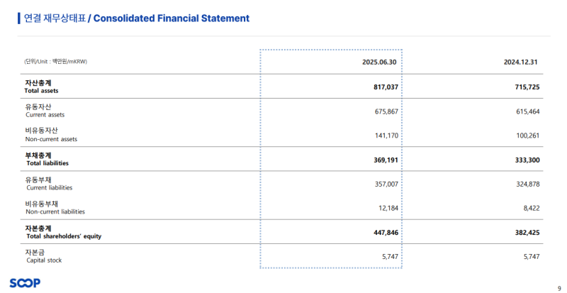
Task: Click the 675,867 current assets value
Action: [x=386, y=111]
